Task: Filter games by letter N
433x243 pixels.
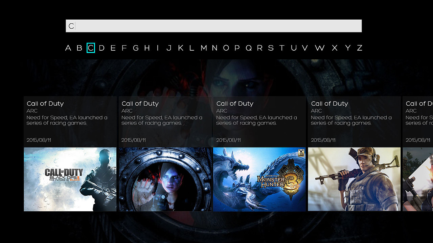Action: 214,48
